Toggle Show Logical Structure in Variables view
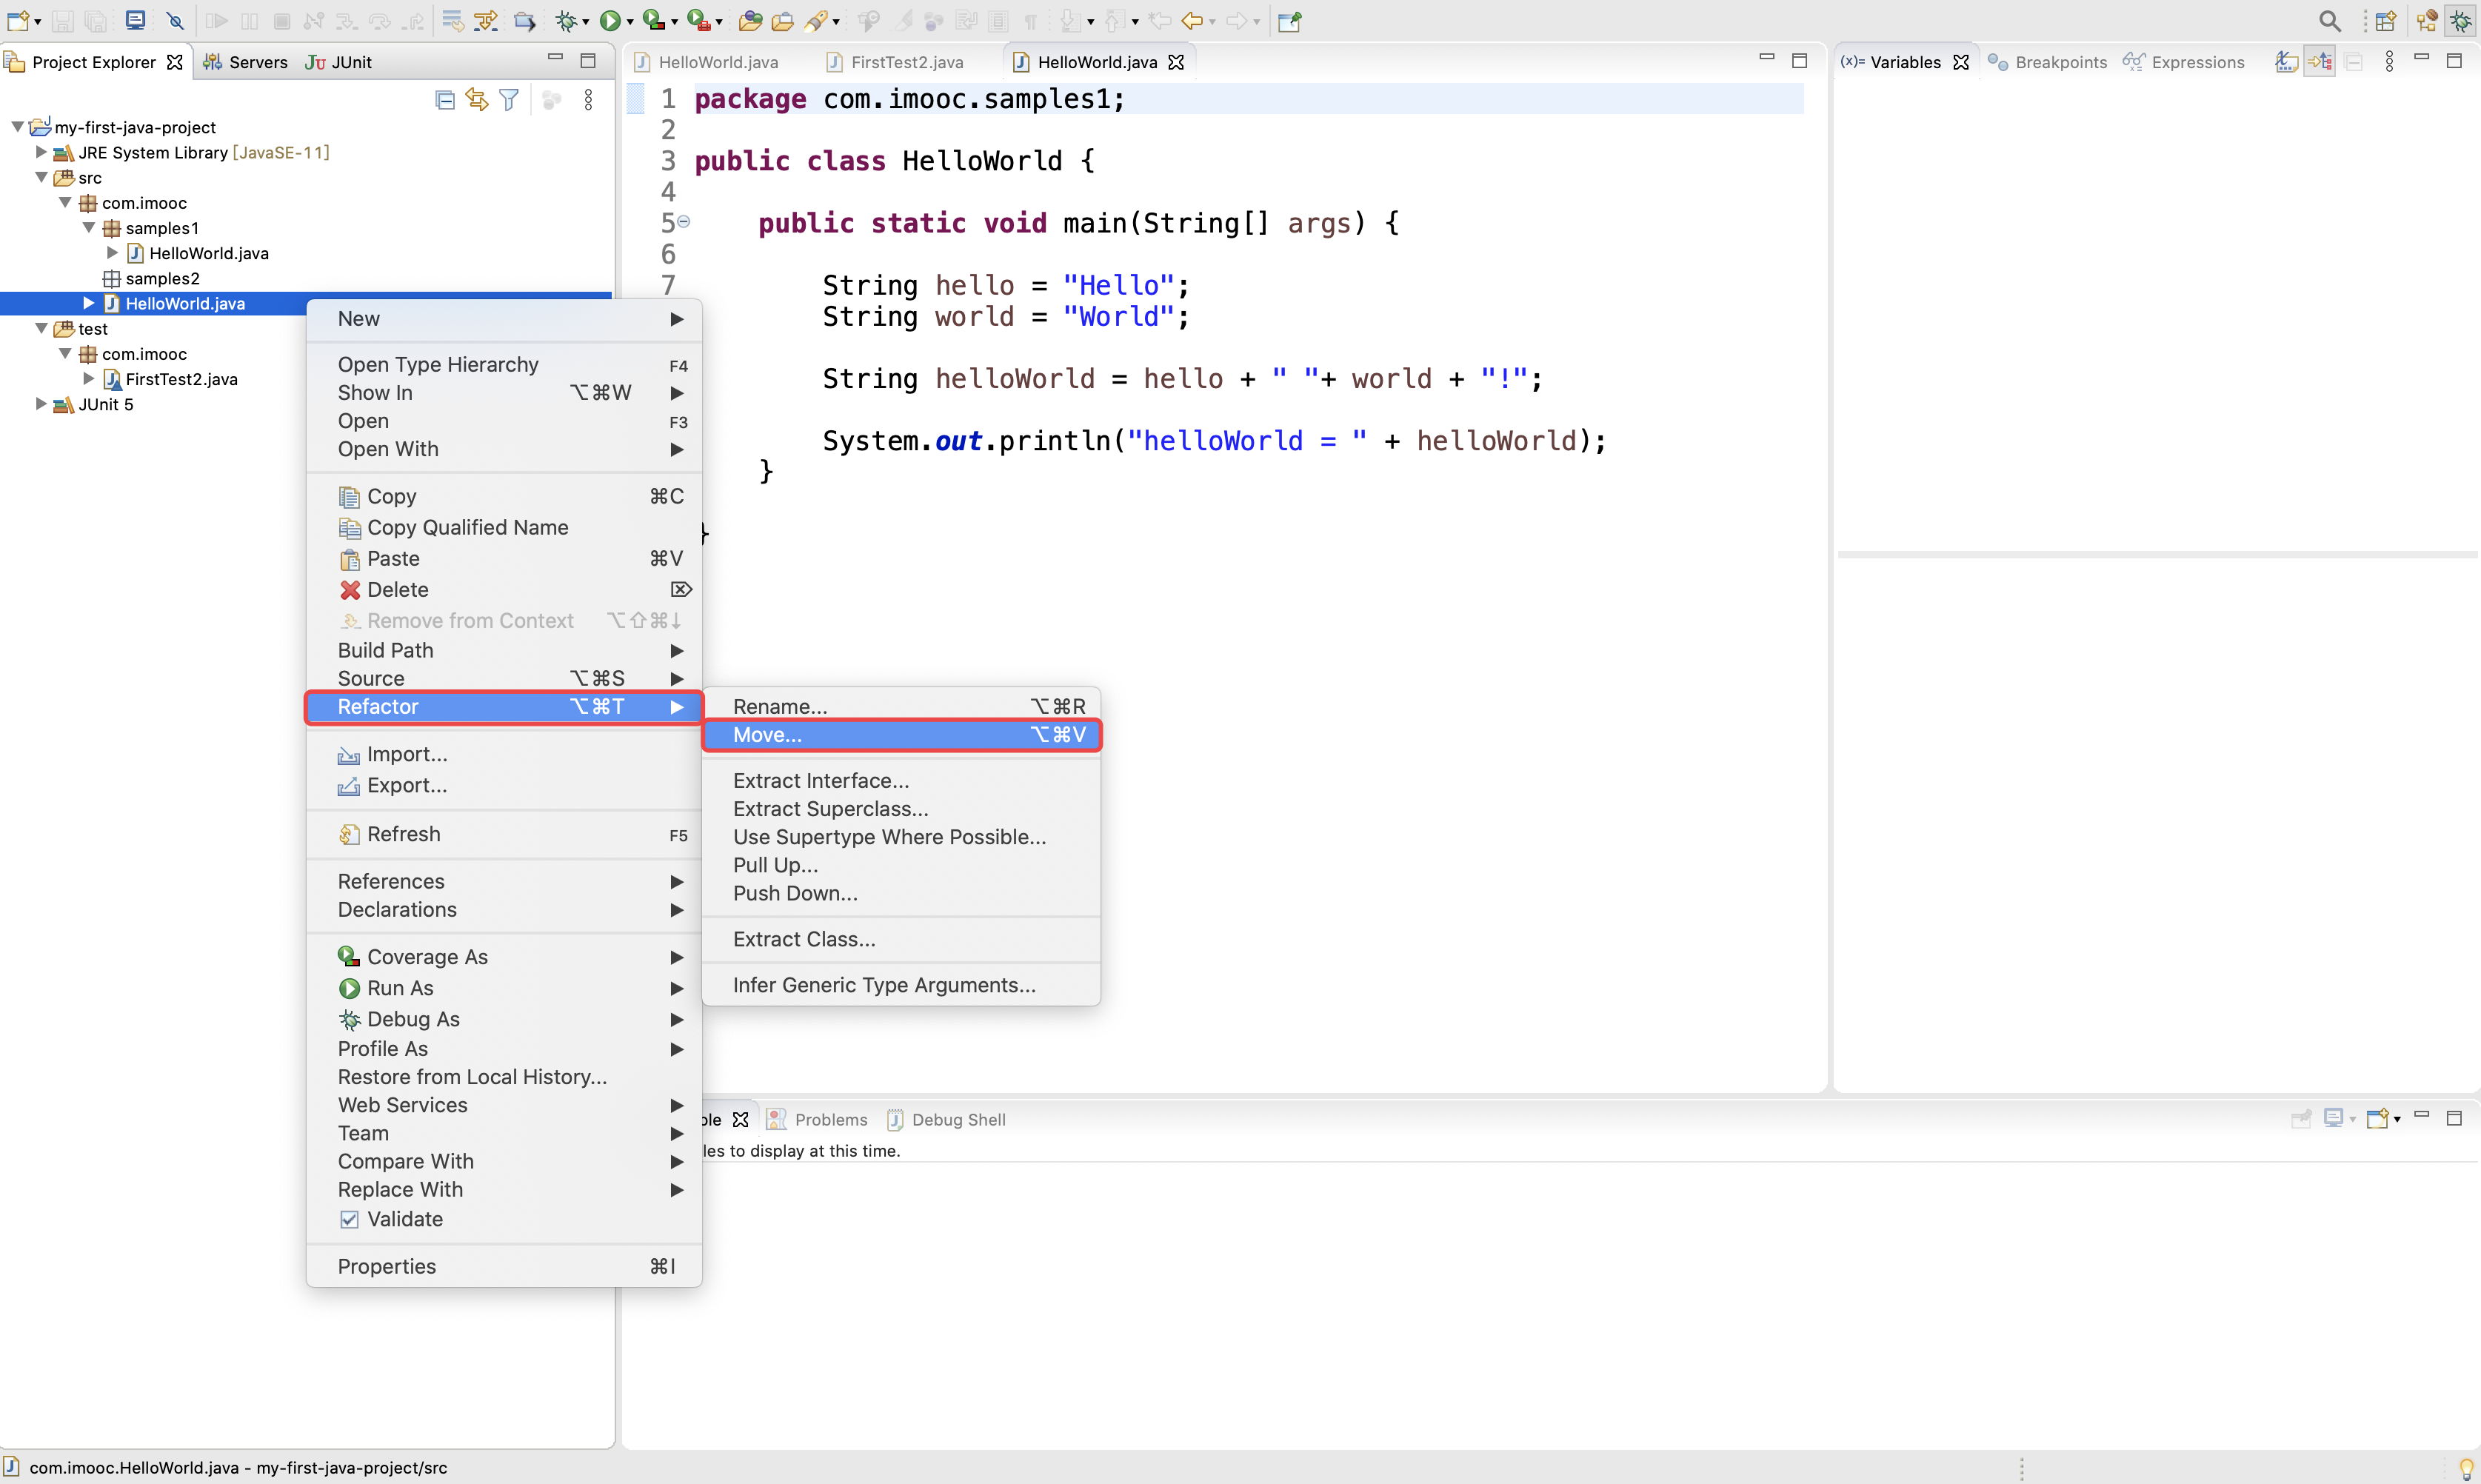The width and height of the screenshot is (2481, 1484). tap(2320, 62)
